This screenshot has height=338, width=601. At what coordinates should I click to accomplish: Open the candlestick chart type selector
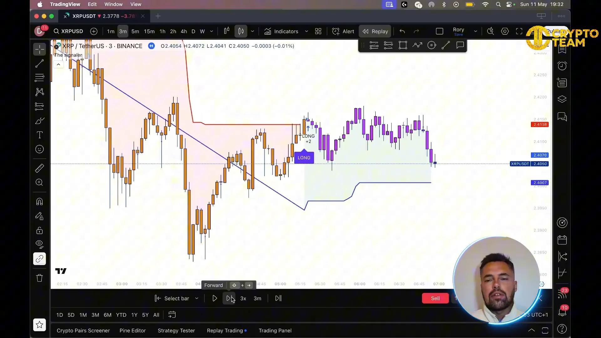tap(241, 31)
